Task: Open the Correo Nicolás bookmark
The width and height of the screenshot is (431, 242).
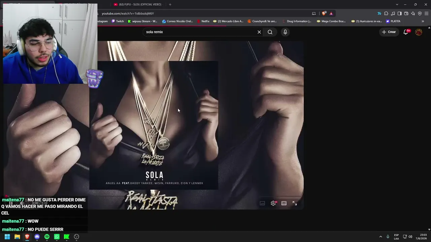Action: click(x=177, y=21)
